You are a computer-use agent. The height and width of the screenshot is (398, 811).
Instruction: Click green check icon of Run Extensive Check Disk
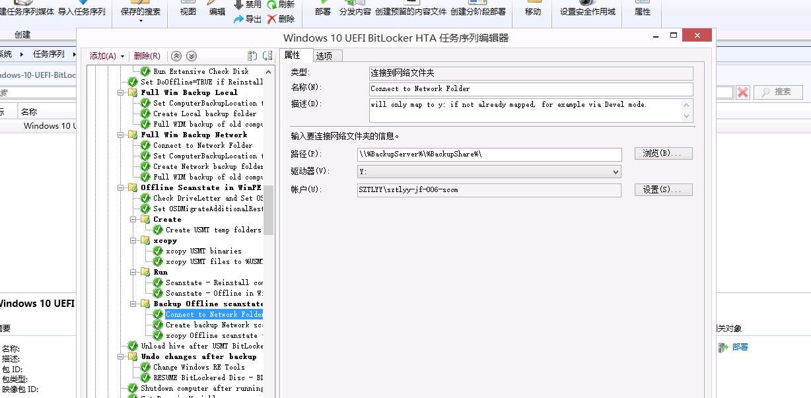click(x=145, y=71)
